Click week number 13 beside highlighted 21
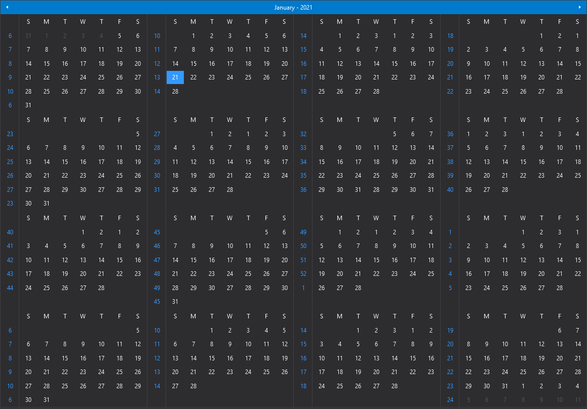 [157, 77]
